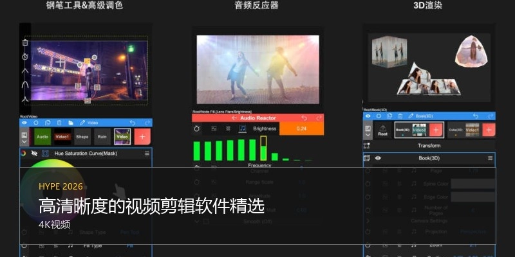The height and width of the screenshot is (257, 515).
Task: Select the yellow-outlined frequency bar
Action: point(263,148)
